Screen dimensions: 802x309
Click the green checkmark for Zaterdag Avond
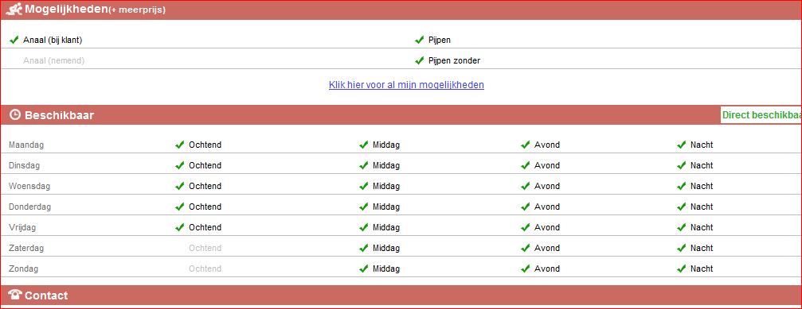point(526,248)
